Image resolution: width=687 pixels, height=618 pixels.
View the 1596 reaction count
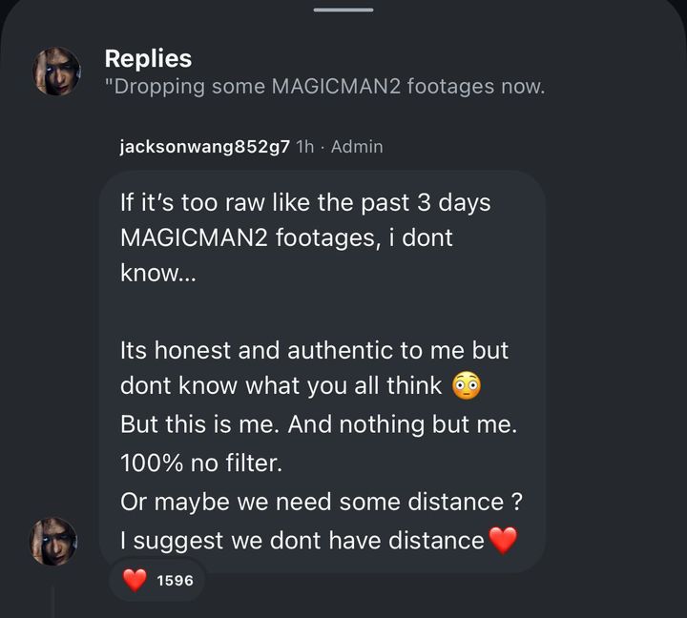click(175, 579)
